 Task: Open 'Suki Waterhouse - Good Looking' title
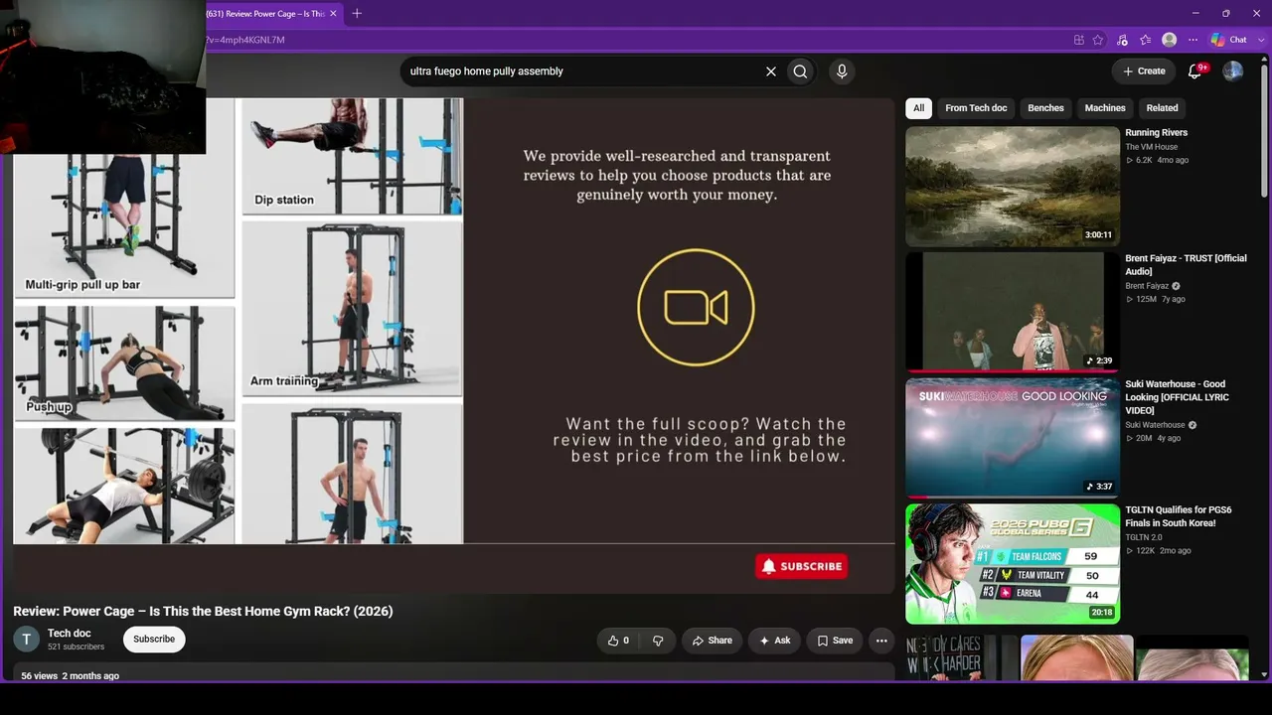pos(1177,397)
